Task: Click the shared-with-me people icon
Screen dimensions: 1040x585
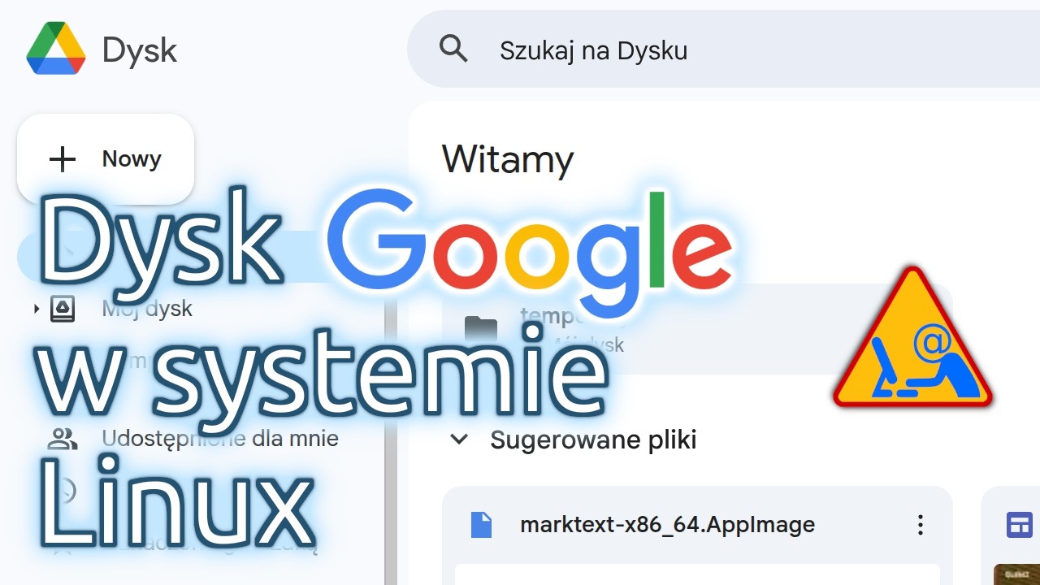Action: tap(63, 440)
